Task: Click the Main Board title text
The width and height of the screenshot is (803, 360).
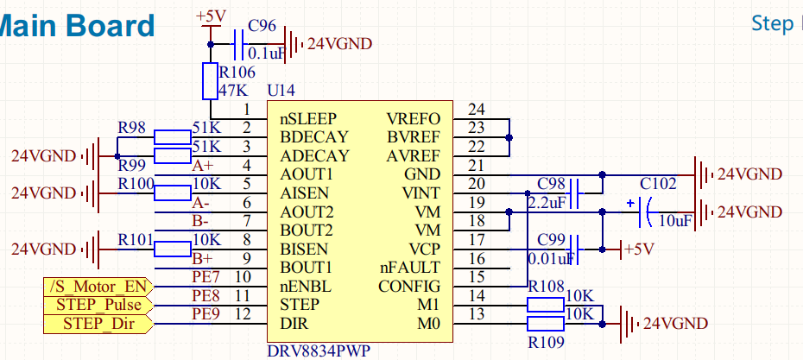Action: click(76, 26)
